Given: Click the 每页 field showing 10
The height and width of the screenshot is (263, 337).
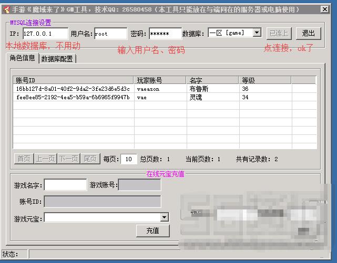Looking at the screenshot, I should tap(129, 159).
